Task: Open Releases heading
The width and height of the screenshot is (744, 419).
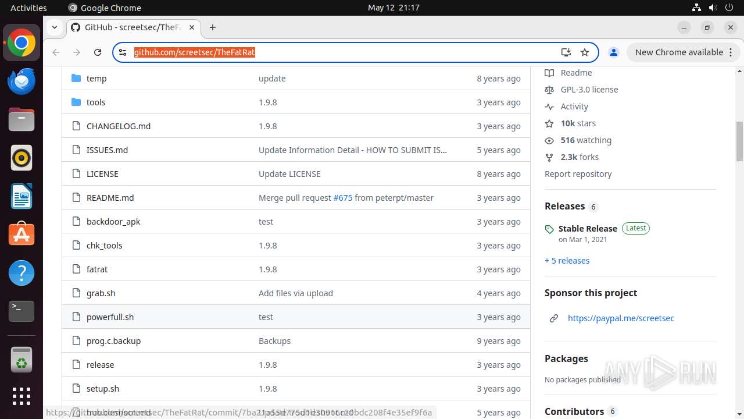Action: [x=565, y=206]
